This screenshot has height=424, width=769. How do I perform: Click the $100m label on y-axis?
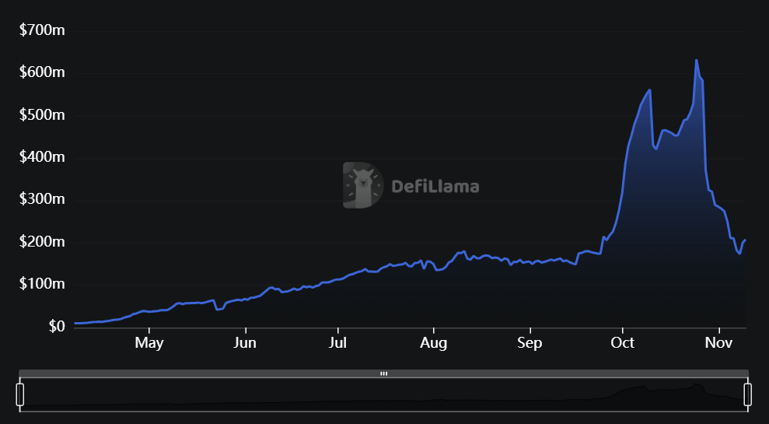41,284
